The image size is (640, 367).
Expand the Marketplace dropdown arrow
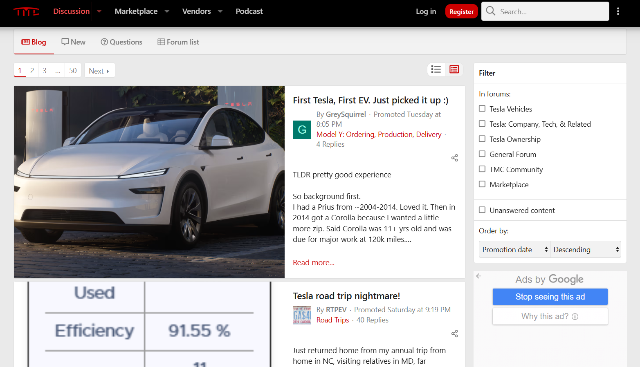coord(167,11)
